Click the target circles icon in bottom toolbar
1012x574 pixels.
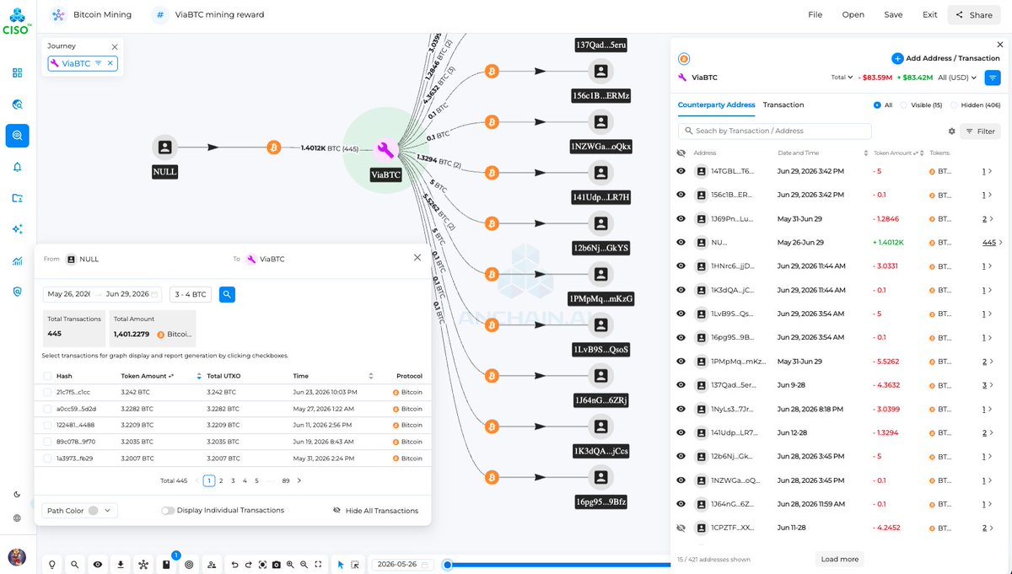189,564
